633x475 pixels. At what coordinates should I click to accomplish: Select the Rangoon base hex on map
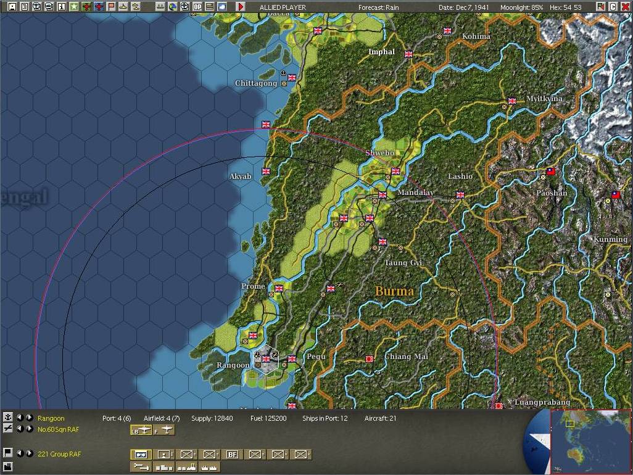[266, 359]
